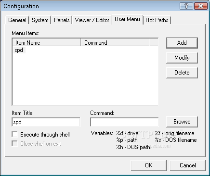
Task: Browse for a command file
Action: point(182,122)
